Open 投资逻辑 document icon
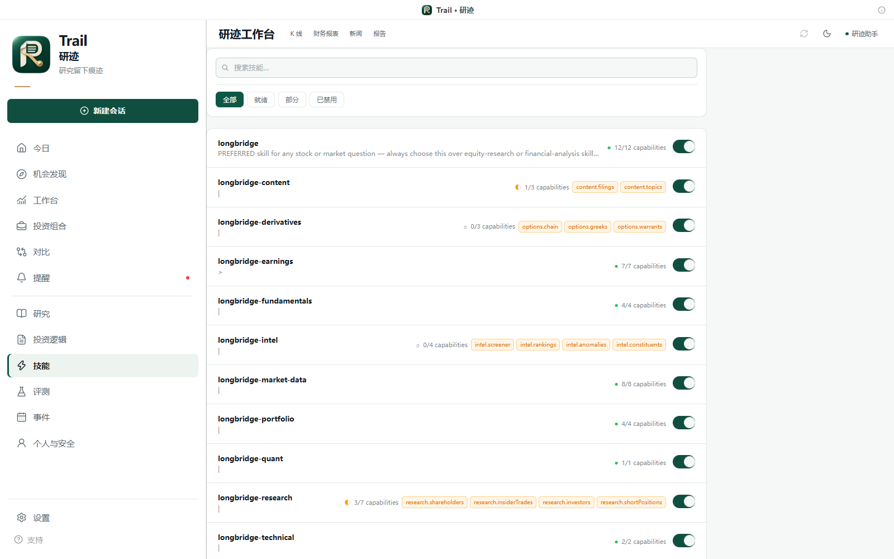 (22, 339)
